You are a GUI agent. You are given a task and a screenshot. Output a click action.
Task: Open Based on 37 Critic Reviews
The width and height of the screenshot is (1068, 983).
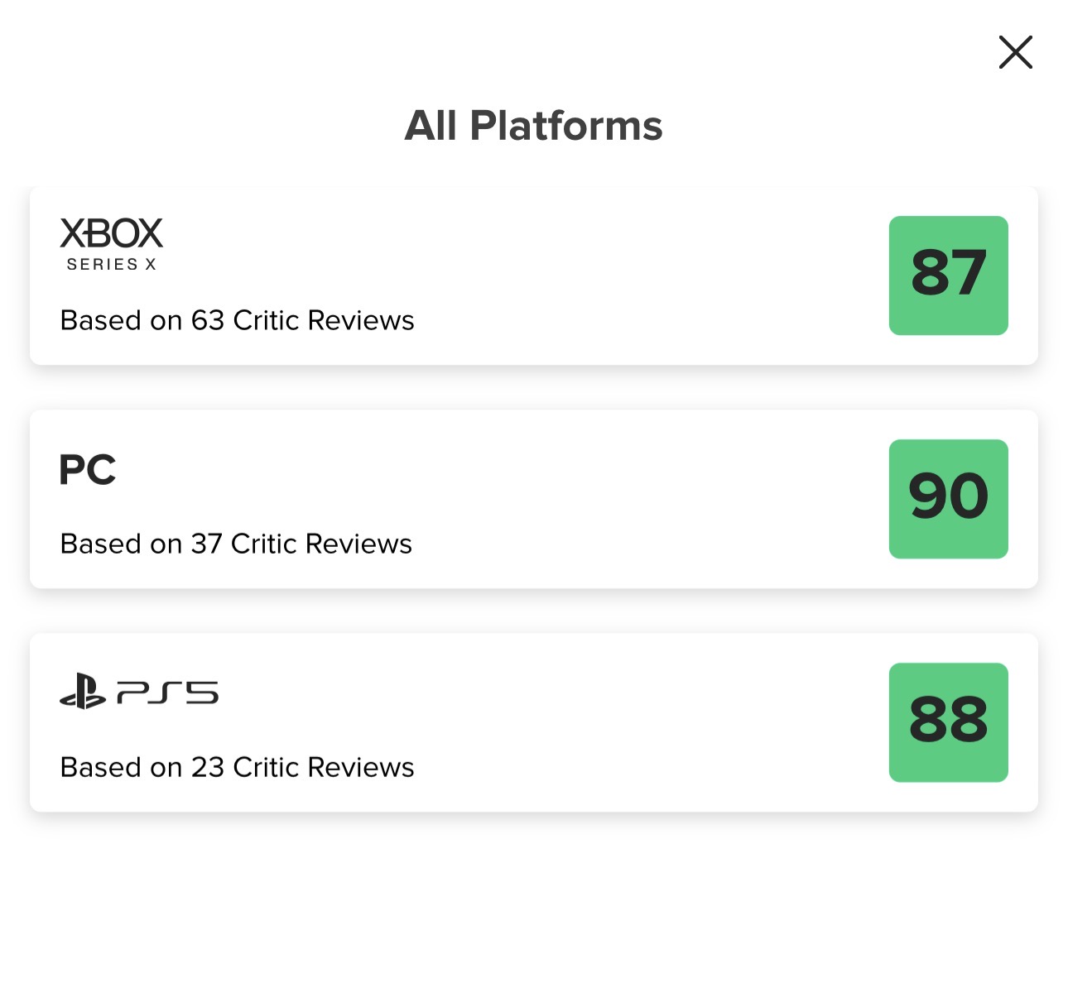tap(236, 544)
